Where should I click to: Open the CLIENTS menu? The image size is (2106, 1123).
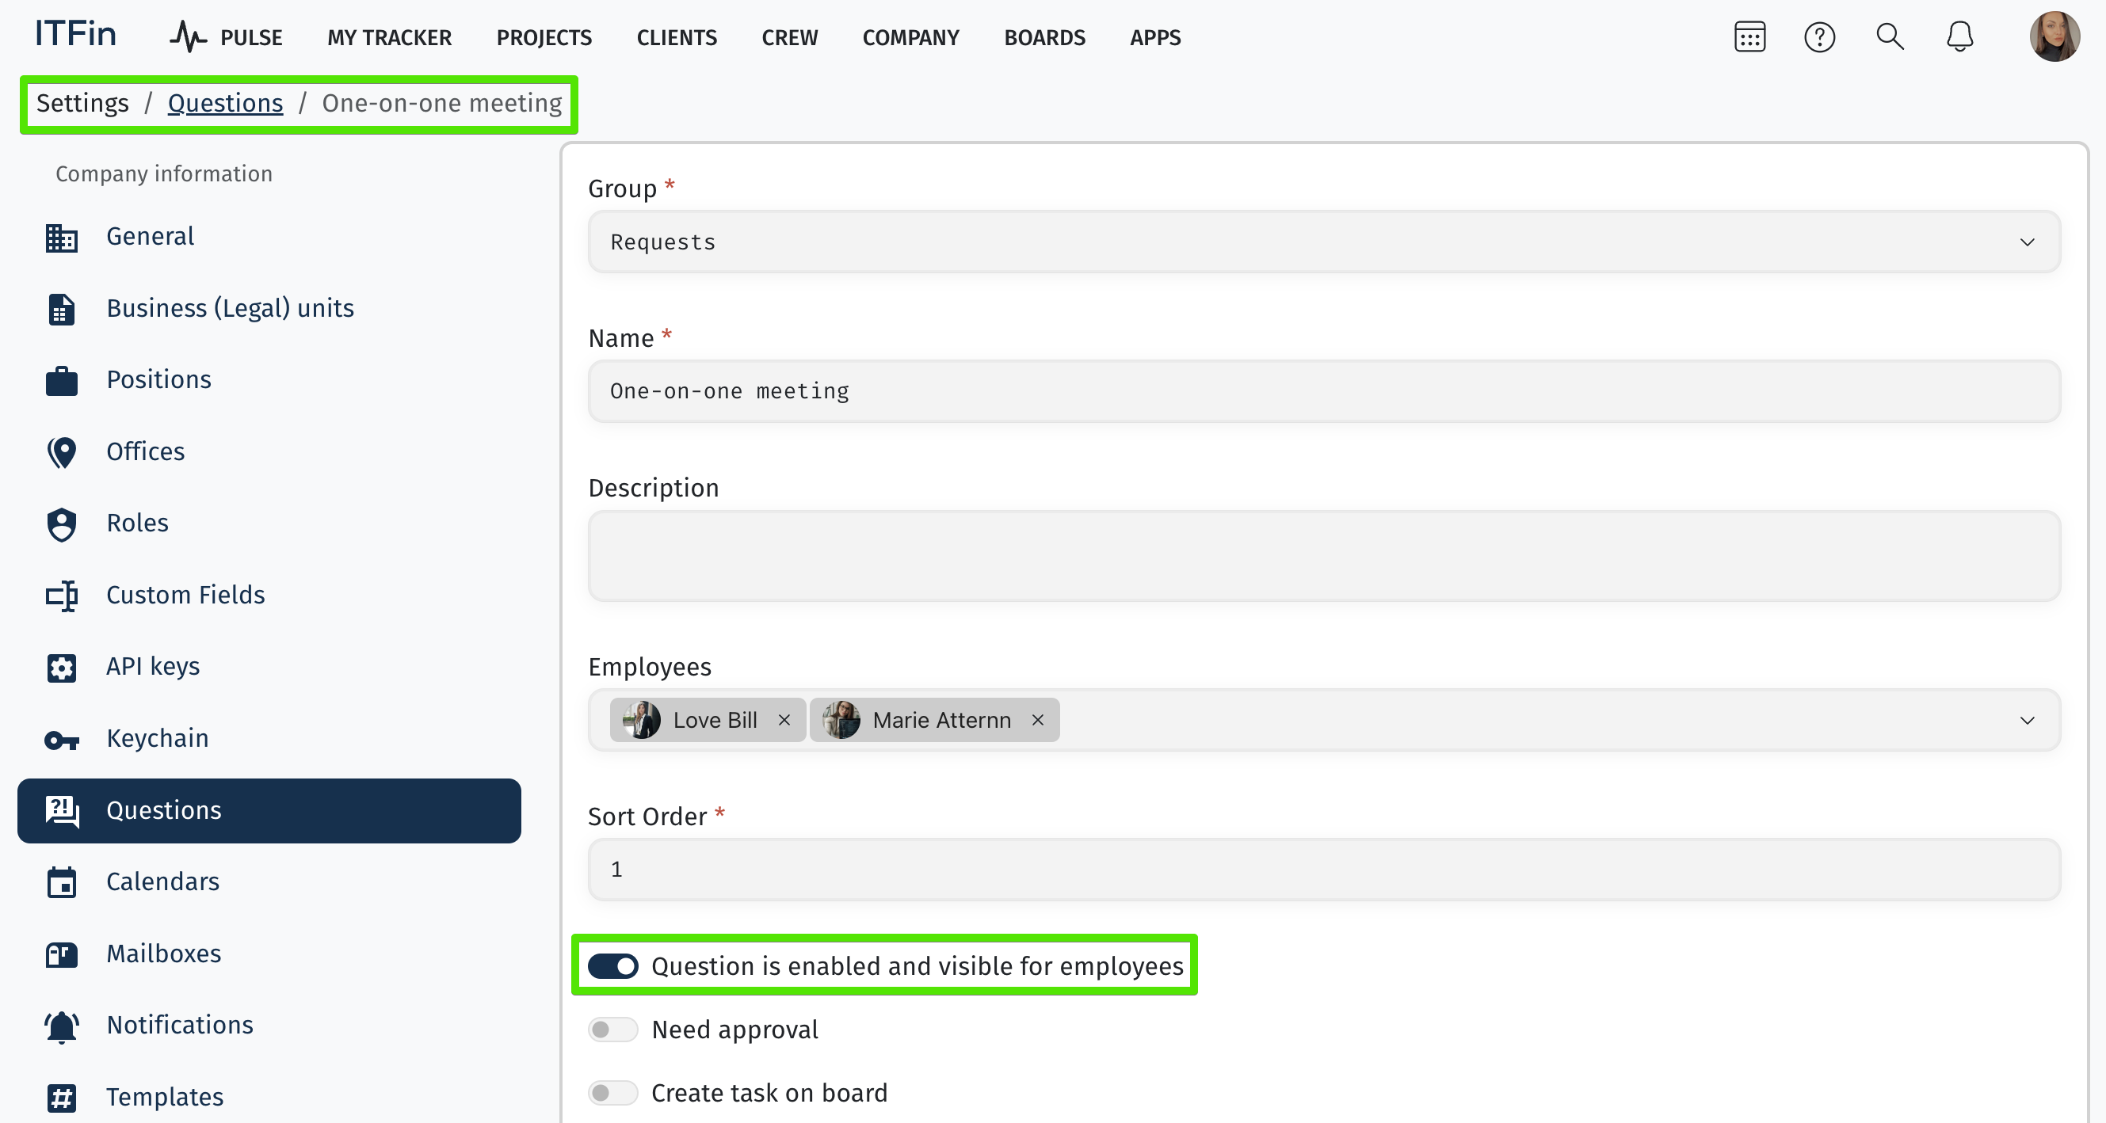coord(676,37)
